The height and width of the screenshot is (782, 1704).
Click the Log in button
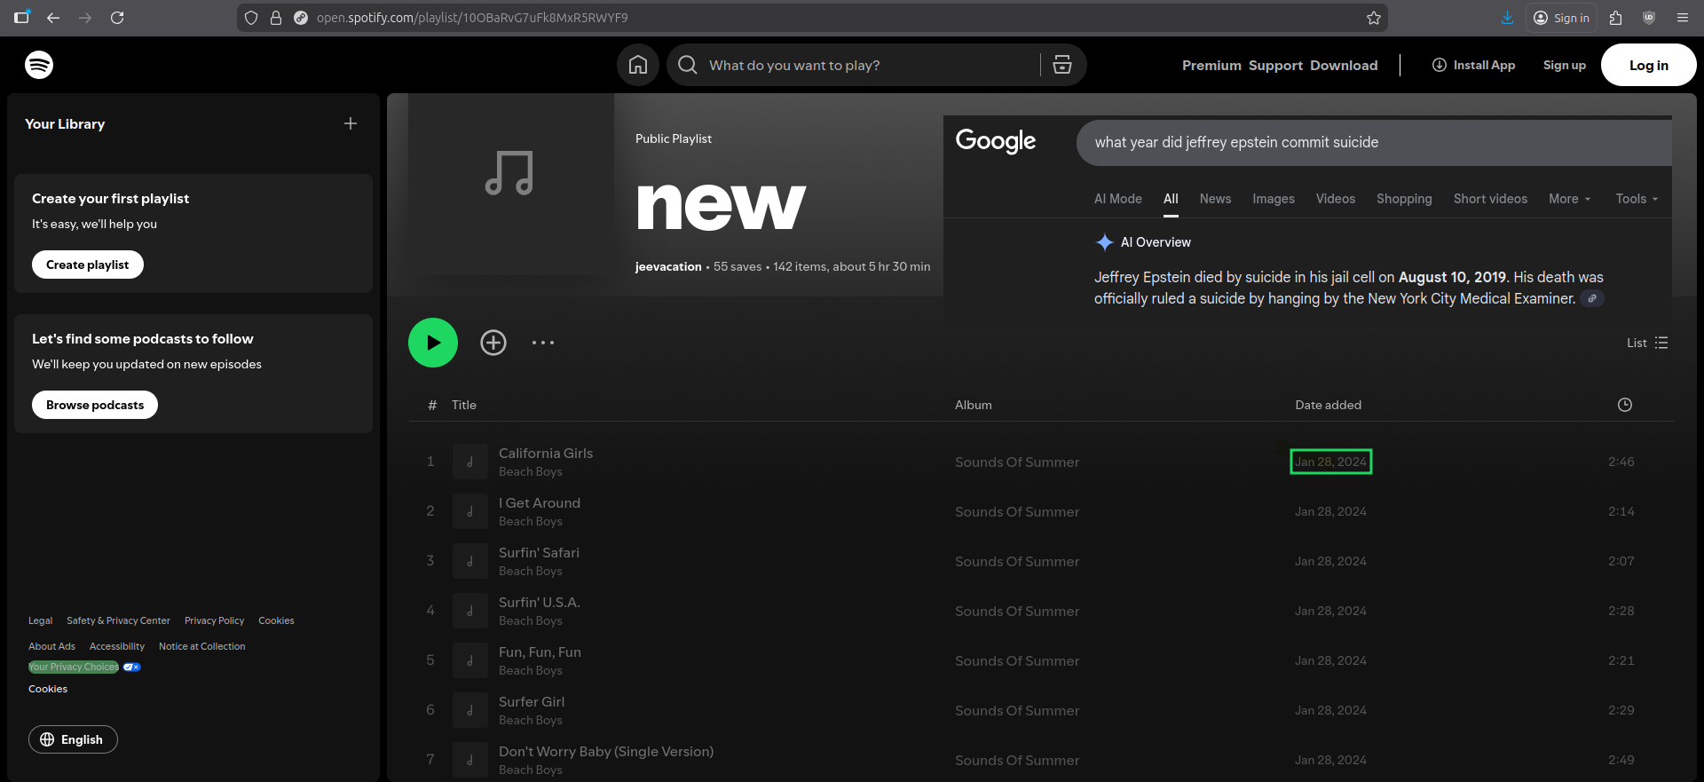tap(1648, 65)
